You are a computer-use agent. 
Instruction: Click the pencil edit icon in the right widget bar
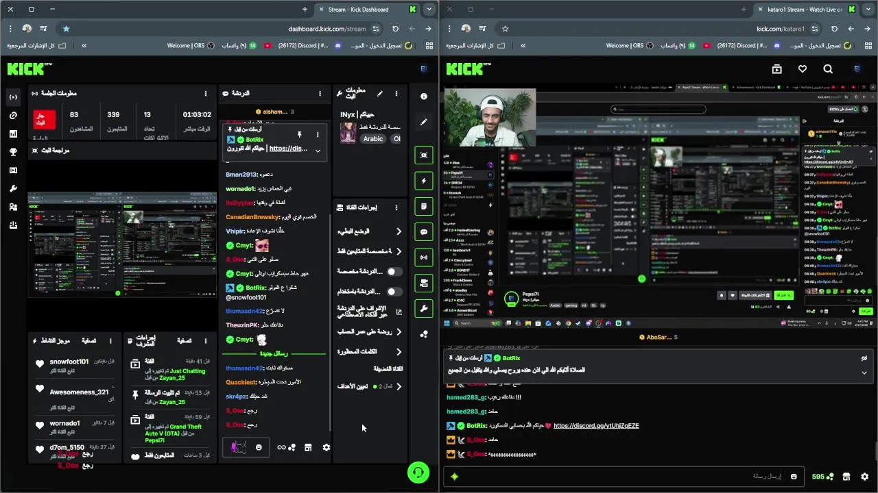(x=424, y=122)
